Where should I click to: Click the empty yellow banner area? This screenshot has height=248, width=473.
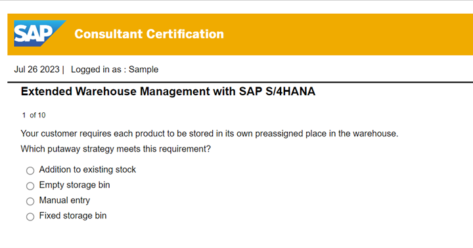click(347, 34)
